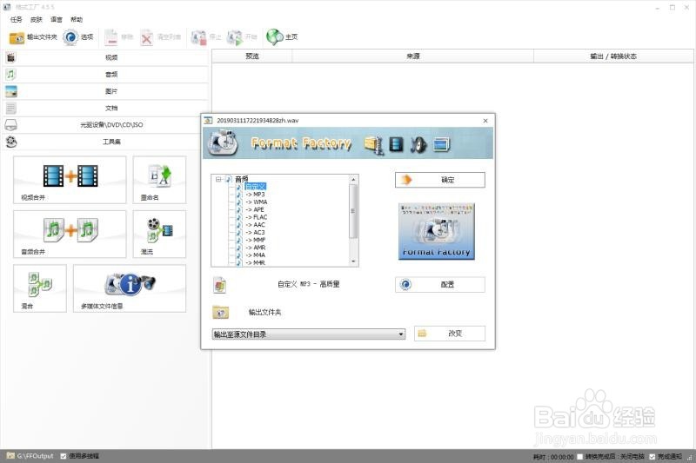696x463 pixels.
Task: Click the 配置 configure button
Action: tap(440, 284)
